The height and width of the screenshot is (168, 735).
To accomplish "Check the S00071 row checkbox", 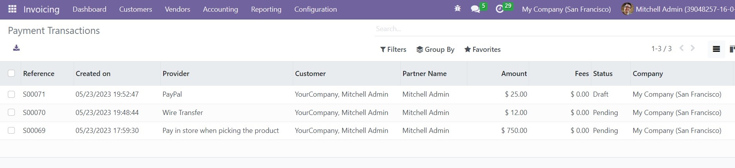I will pos(11,94).
